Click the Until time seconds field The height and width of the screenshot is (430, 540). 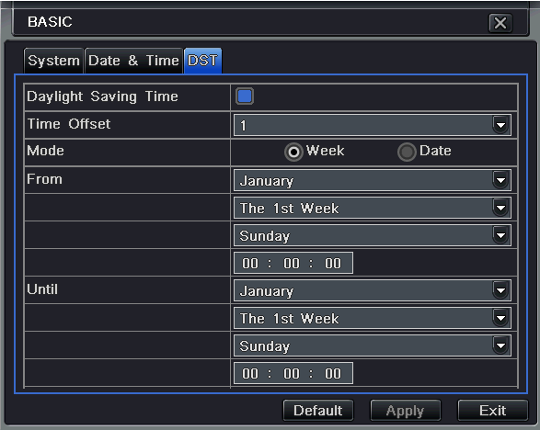pyautogui.click(x=333, y=373)
